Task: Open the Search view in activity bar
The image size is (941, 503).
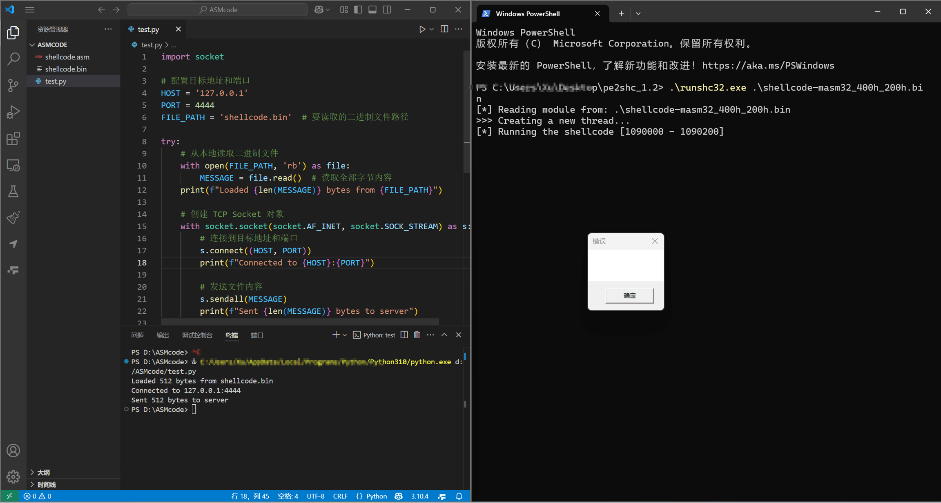Action: 13,59
